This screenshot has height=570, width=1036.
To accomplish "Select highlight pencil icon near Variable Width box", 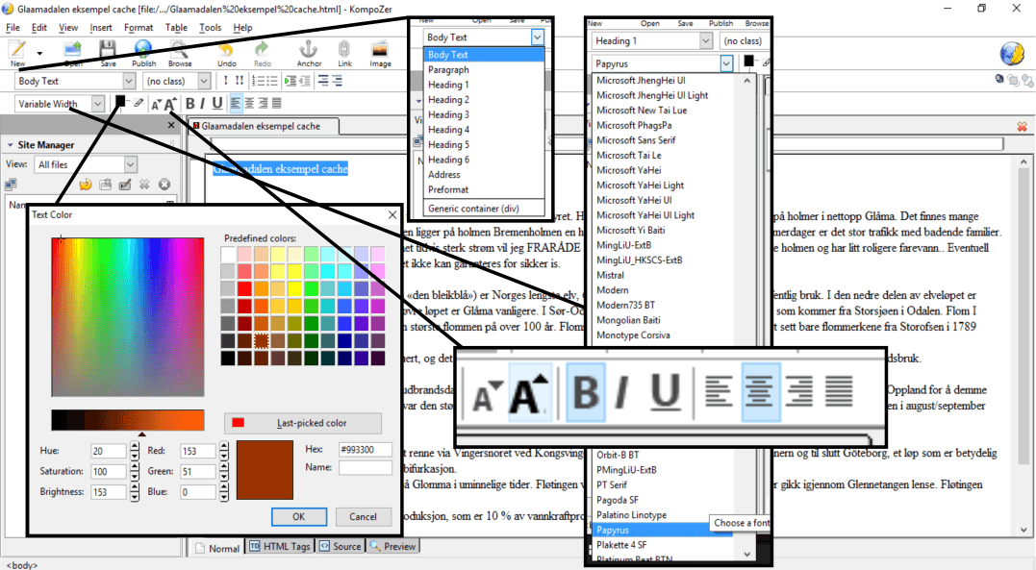I will (139, 103).
